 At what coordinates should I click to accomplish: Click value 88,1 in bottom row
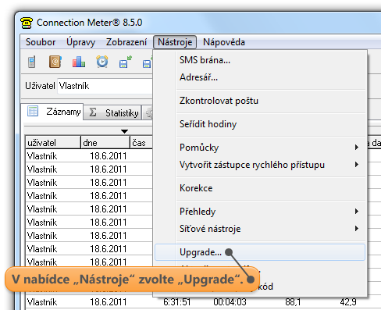point(293,302)
